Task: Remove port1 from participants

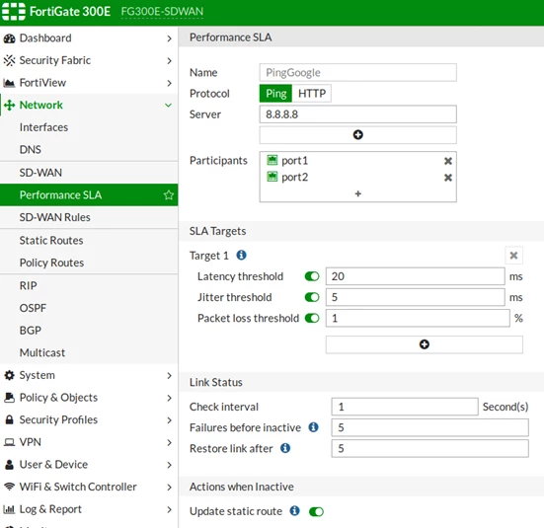Action: tap(448, 161)
